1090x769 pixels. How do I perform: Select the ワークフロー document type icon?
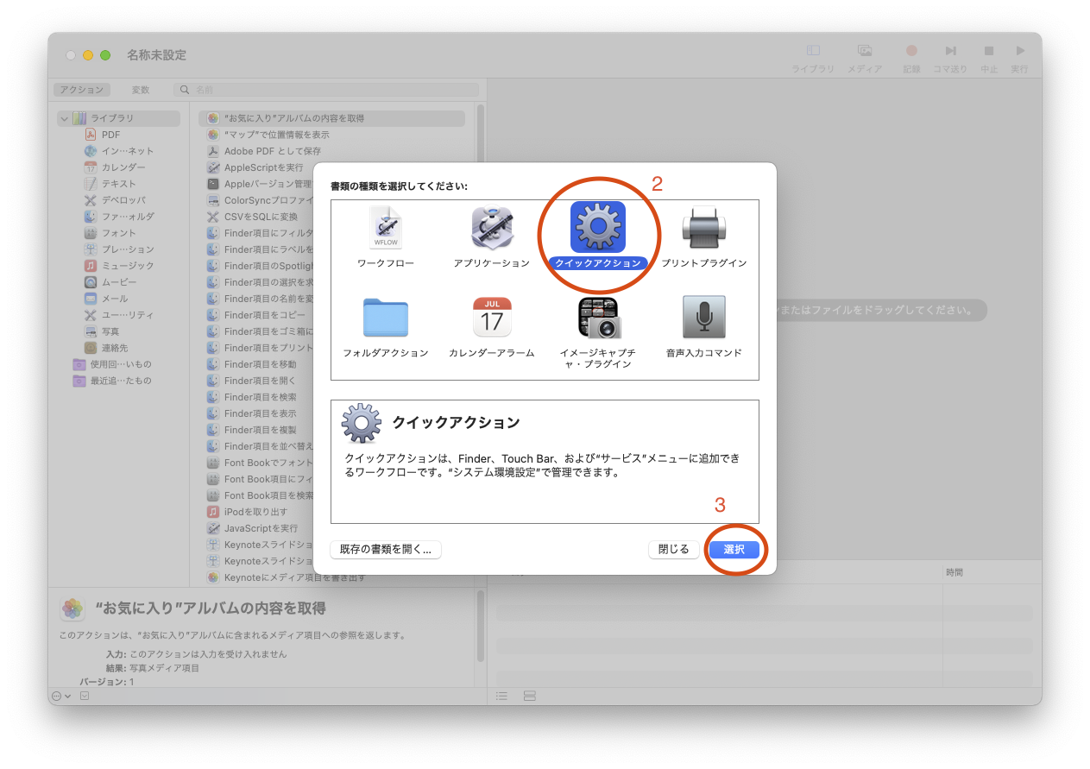pos(386,229)
